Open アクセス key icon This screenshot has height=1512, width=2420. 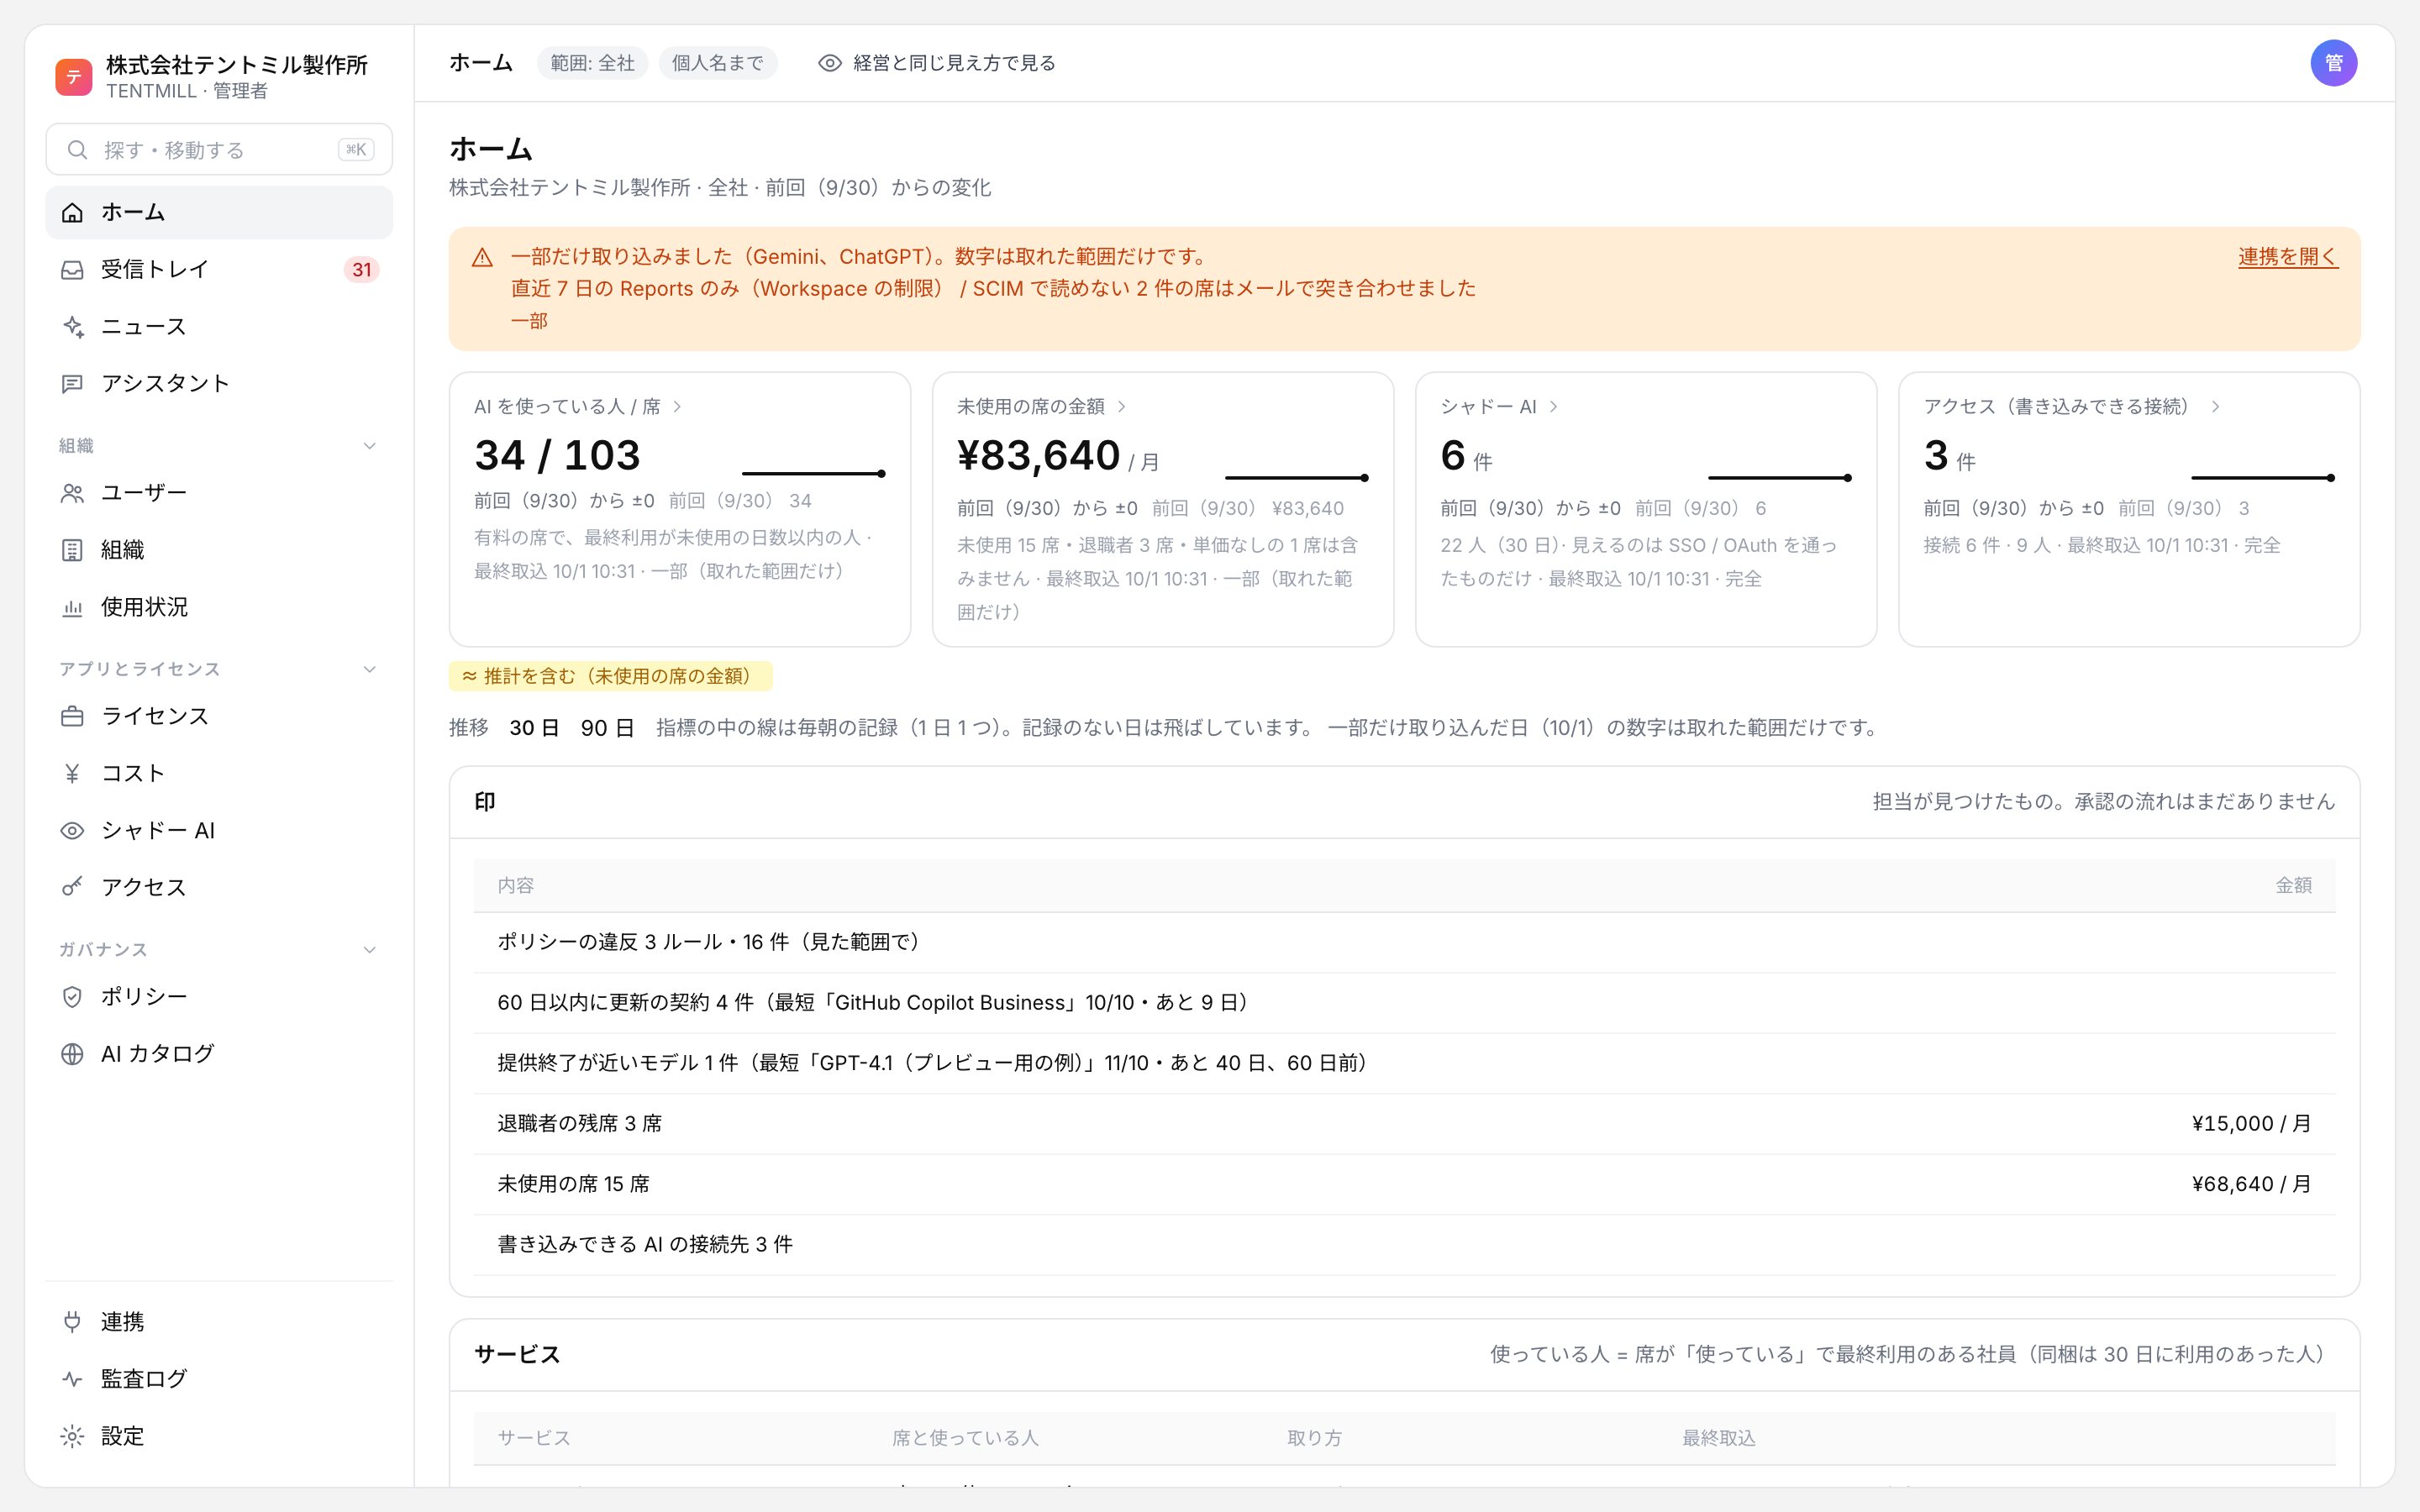tap(72, 887)
